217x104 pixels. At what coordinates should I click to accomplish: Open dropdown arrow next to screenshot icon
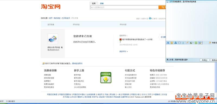[202, 43]
